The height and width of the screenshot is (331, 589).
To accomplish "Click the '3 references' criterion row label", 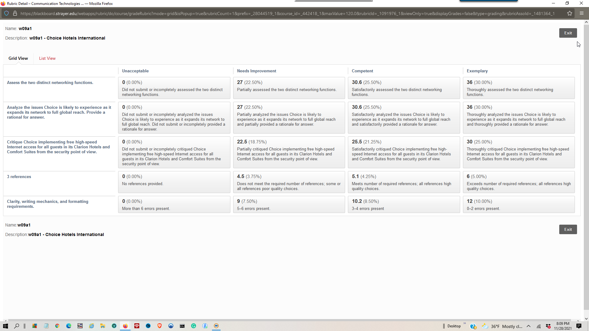I will tap(19, 177).
